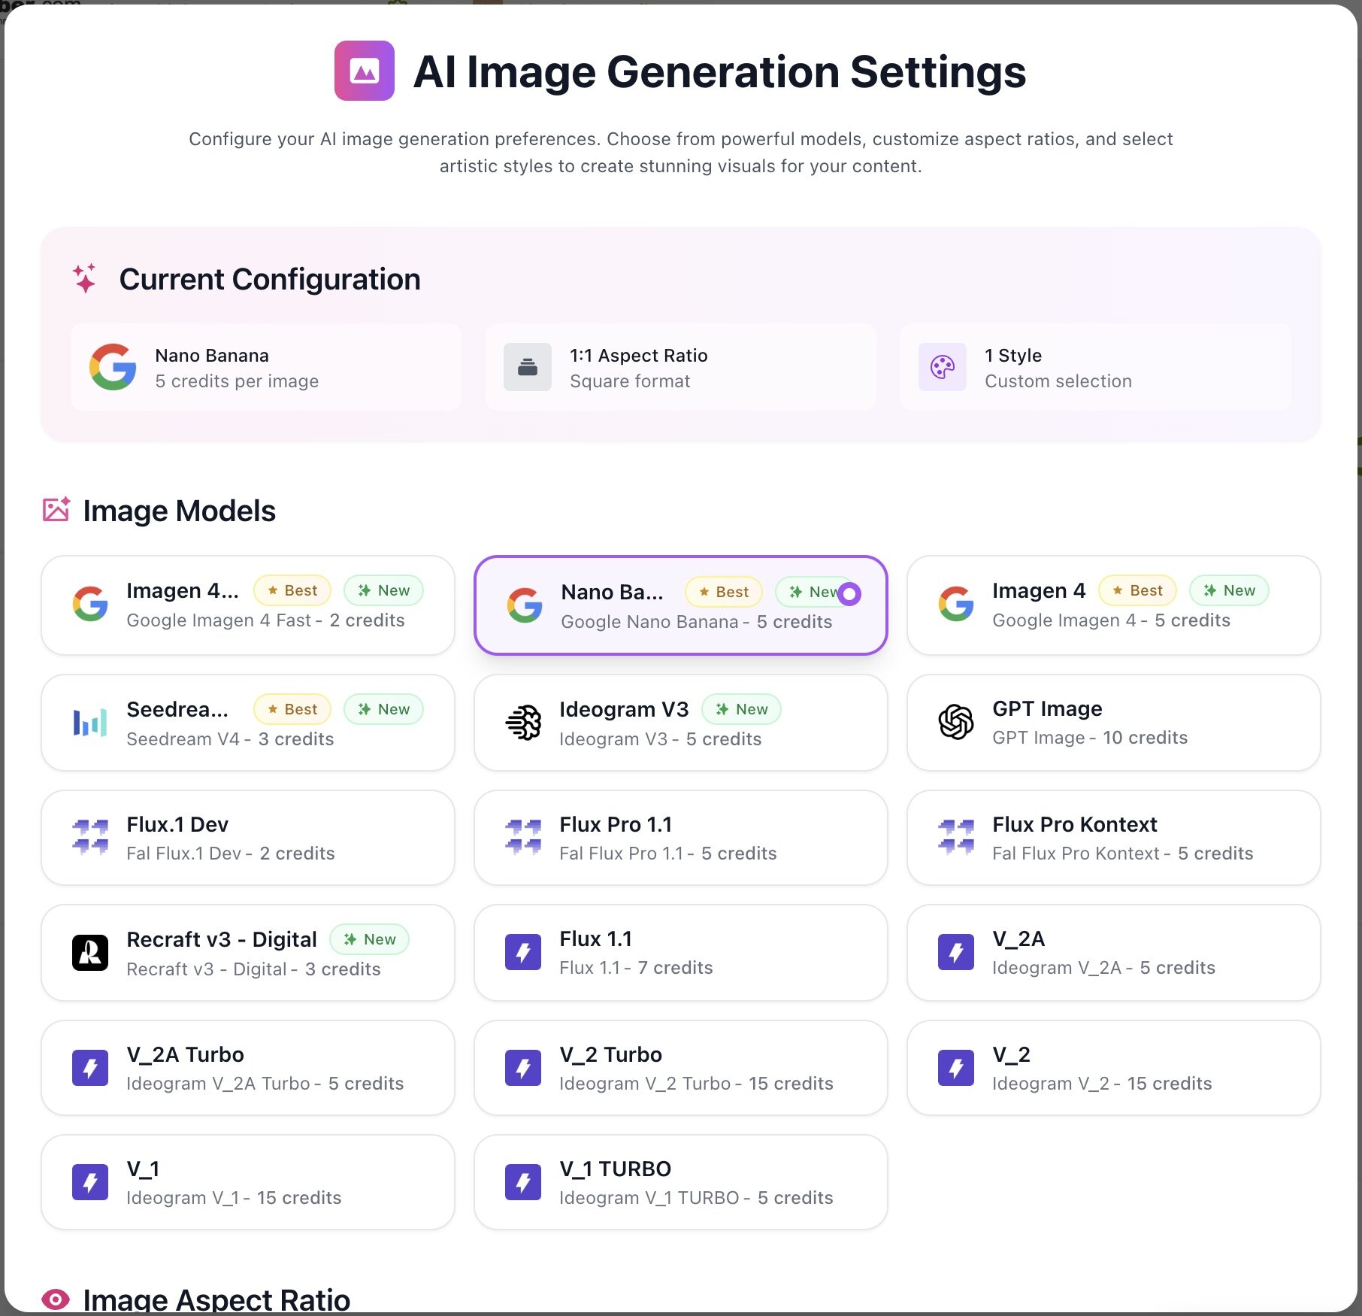Click the lightning icon on V_2A card

click(x=956, y=952)
